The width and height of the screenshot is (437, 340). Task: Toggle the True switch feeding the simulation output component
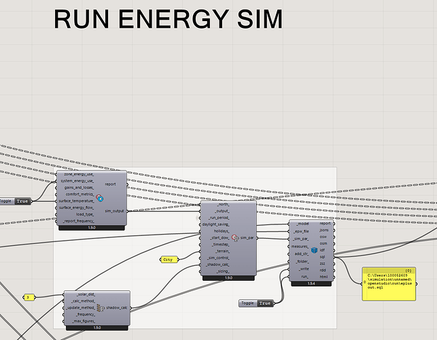[x=22, y=201]
